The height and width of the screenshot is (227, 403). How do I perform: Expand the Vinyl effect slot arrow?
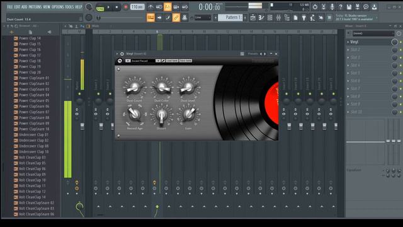click(348, 42)
